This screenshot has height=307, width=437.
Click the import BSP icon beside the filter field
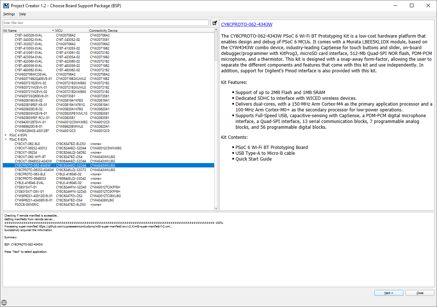tap(215, 23)
